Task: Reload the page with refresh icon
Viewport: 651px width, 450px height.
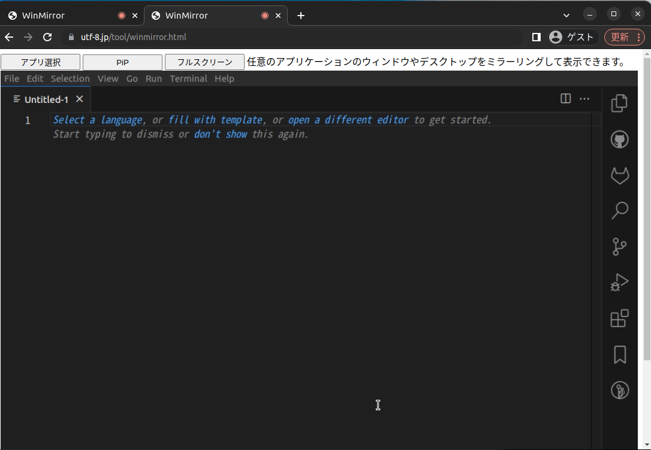Action: 47,37
